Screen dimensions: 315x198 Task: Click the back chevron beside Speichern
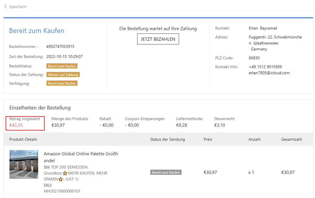point(5,6)
